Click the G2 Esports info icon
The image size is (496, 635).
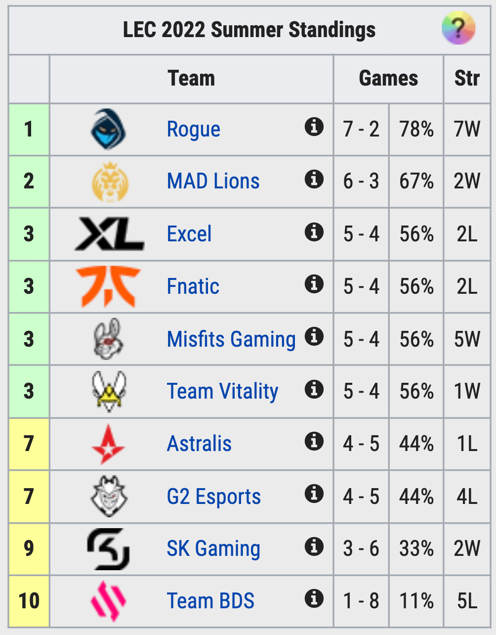pyautogui.click(x=314, y=494)
